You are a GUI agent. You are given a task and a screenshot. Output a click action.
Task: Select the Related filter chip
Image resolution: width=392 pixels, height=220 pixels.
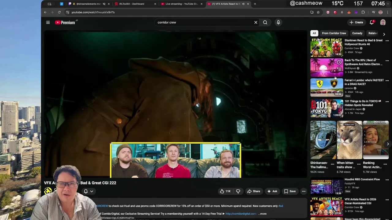[x=373, y=33]
